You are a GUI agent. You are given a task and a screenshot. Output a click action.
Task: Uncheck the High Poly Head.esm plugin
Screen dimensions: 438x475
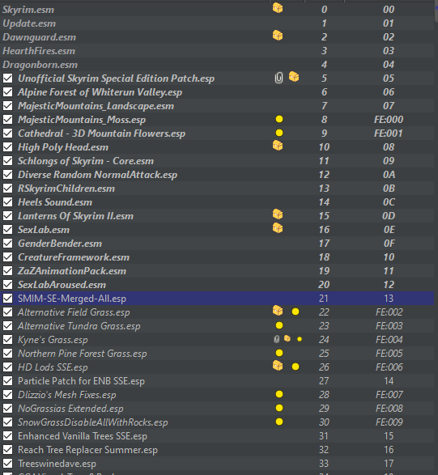8,147
